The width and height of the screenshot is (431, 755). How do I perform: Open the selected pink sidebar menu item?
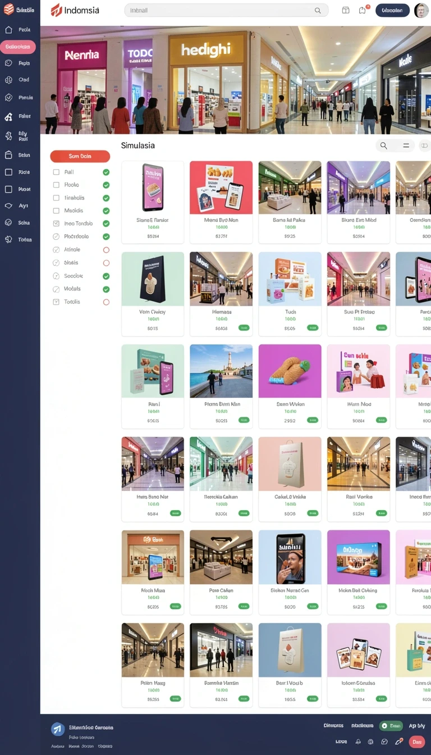click(x=18, y=47)
